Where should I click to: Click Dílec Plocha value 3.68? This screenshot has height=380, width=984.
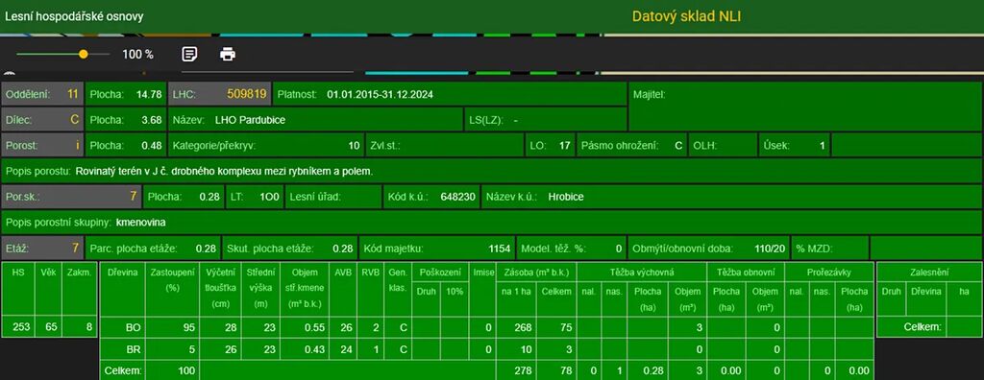click(x=151, y=120)
